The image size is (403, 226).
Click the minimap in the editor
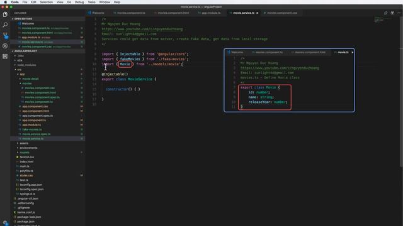point(382,19)
